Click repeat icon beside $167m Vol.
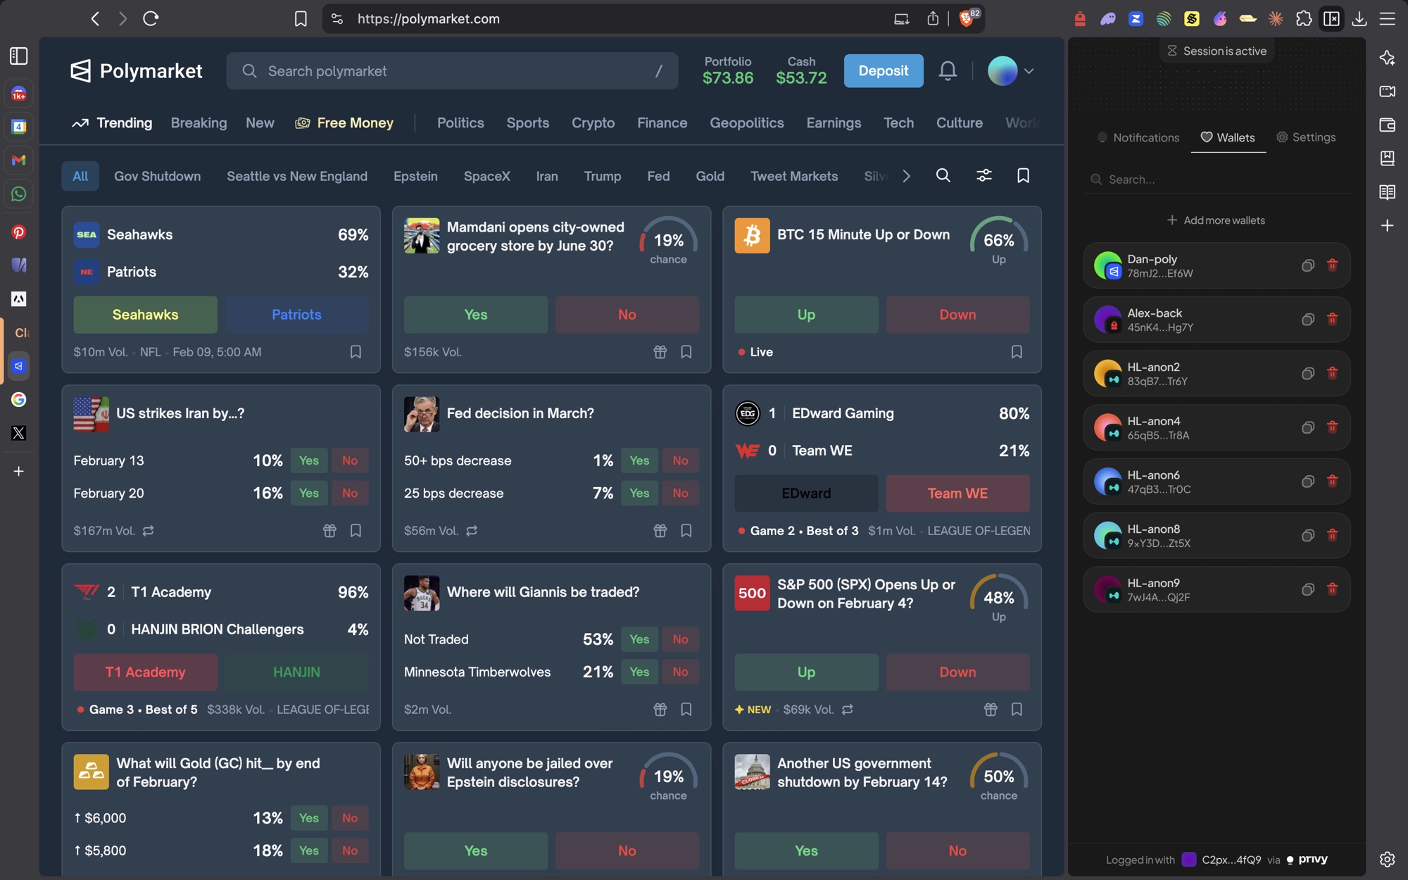This screenshot has width=1408, height=880. click(148, 530)
